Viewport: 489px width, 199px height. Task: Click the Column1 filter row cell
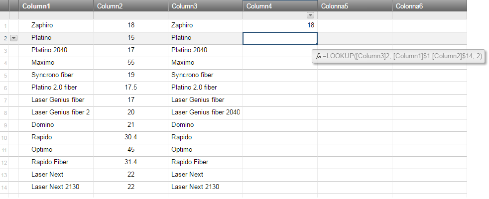coord(56,15)
